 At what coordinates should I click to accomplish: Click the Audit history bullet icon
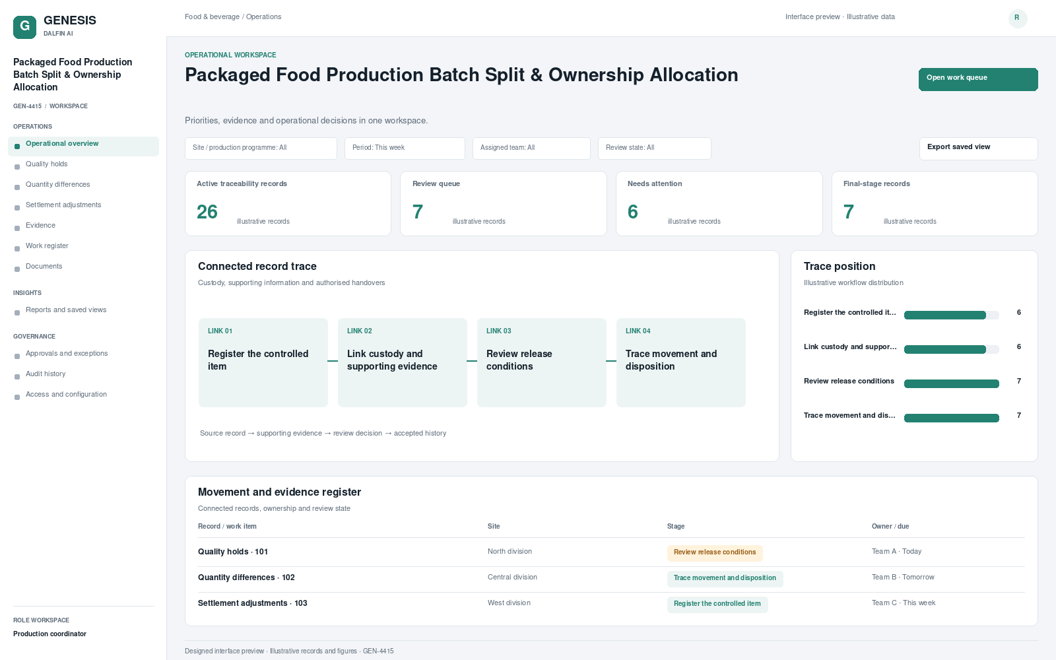(17, 377)
